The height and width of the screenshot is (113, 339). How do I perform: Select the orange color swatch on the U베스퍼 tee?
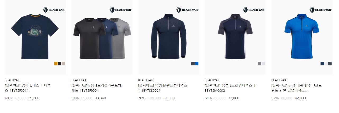tap(56, 64)
